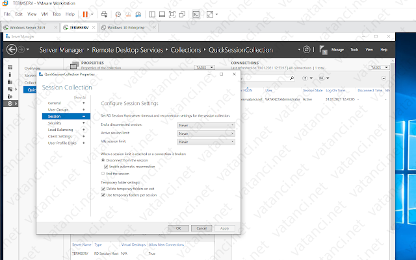This screenshot has width=416, height=260.
Task: Select End the session radio button
Action: coord(103,174)
